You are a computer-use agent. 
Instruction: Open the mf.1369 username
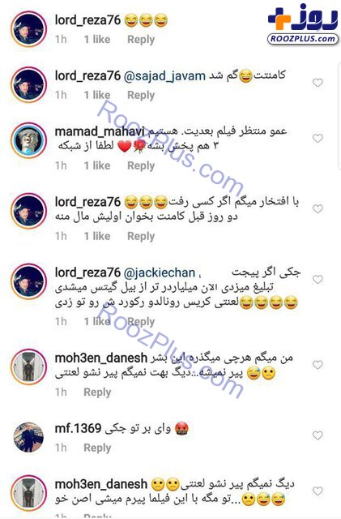coord(78,428)
